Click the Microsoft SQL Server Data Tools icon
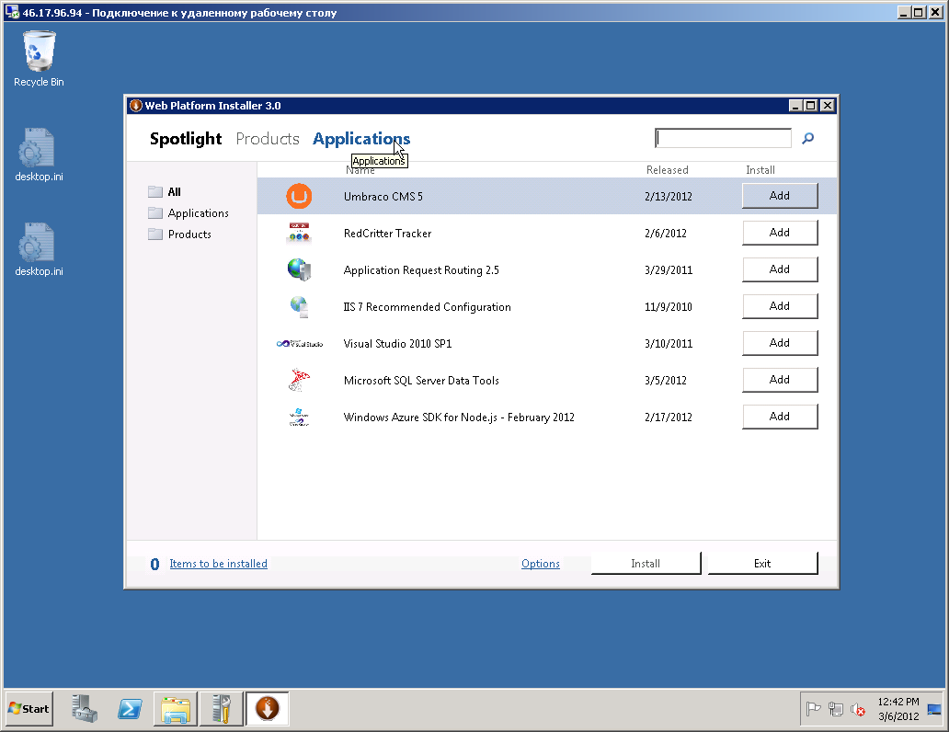The height and width of the screenshot is (732, 949). click(299, 380)
